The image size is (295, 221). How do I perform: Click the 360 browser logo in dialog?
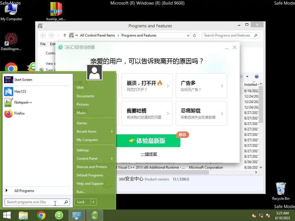tap(60, 47)
